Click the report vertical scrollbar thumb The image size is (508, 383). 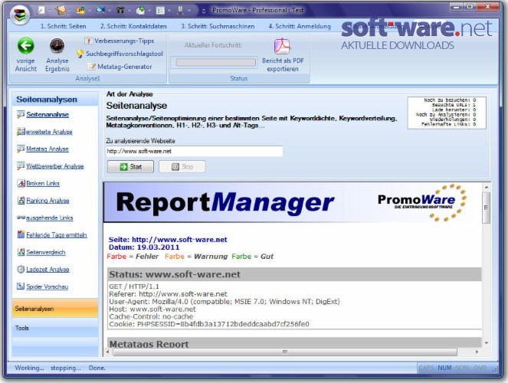tap(486, 208)
